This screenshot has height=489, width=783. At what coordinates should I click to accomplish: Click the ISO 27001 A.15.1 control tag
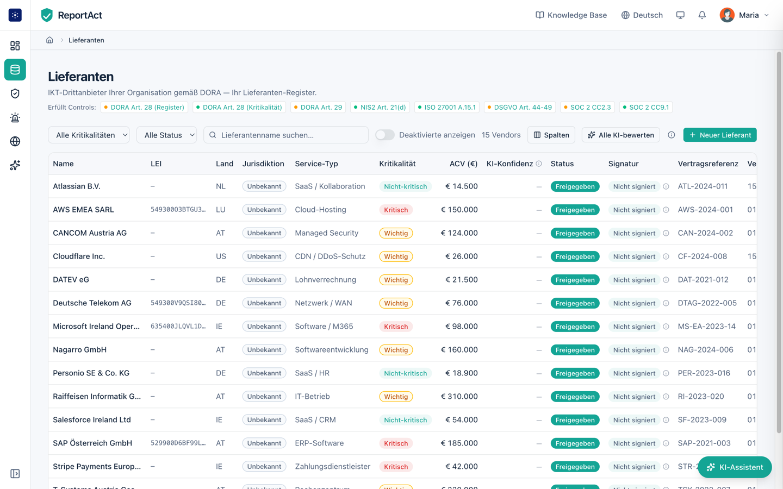[x=447, y=107]
